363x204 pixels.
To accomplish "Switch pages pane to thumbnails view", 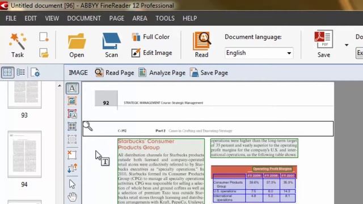I will (x=7, y=73).
